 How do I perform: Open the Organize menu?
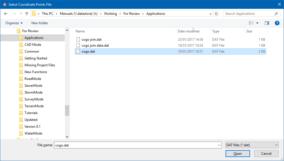point(14,23)
